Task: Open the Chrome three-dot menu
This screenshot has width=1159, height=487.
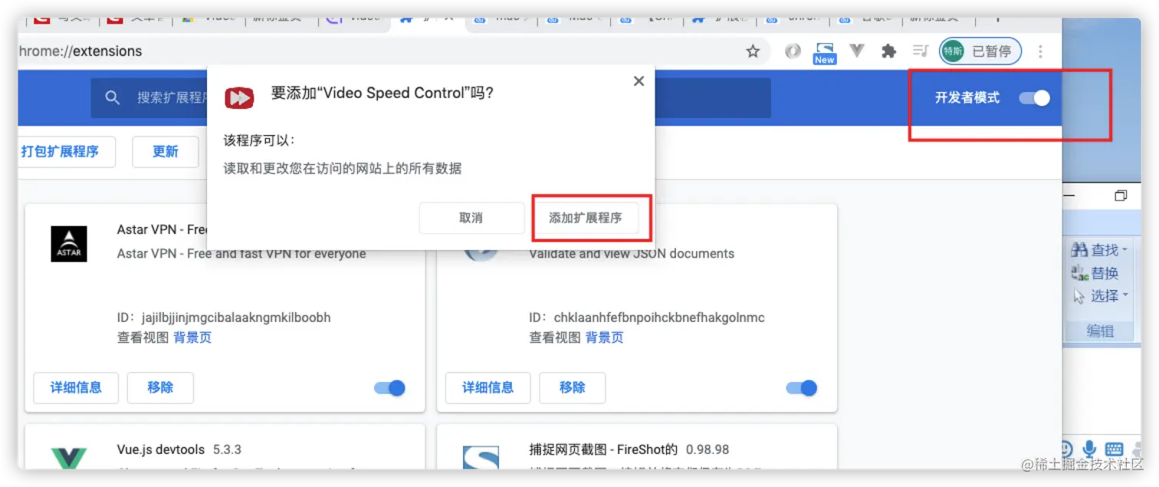Action: coord(1040,51)
